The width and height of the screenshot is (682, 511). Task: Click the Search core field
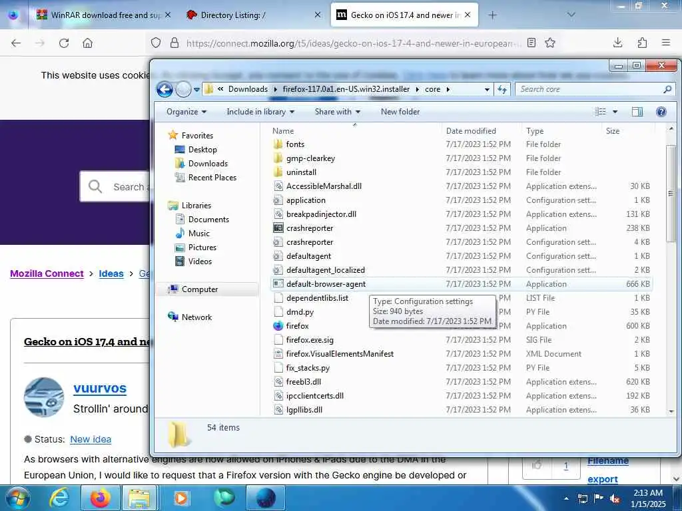[x=595, y=89]
